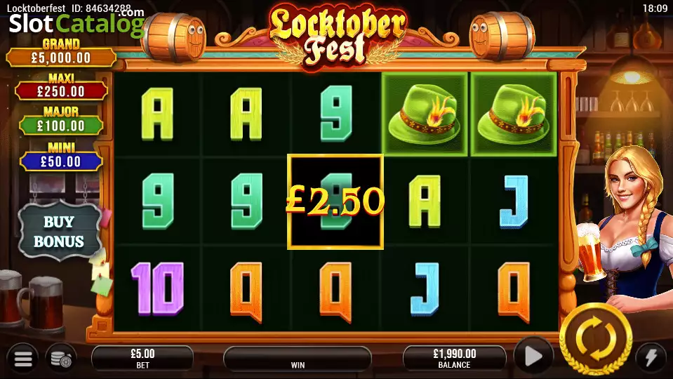Click the £2.50 win highlighted cell
This screenshot has width=673, height=379.
point(335,201)
